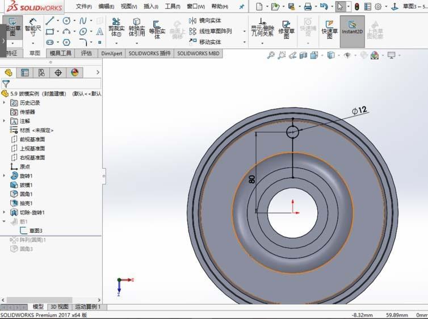
Task: Open the Linear Sketch Pattern dropdown arrow
Action: tap(244, 31)
